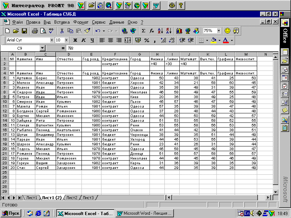This screenshot has height=218, width=291.
Task: Click the AutoSum sigma icon
Action: (143, 31)
